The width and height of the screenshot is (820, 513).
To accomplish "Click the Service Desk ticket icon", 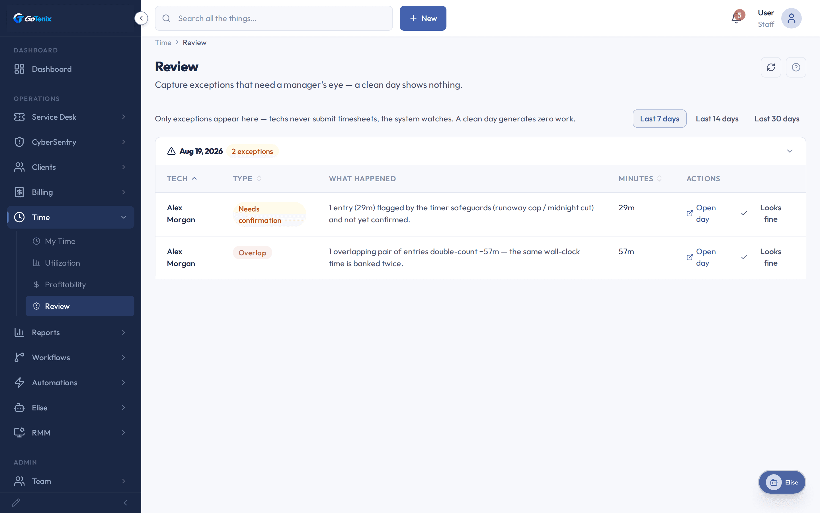I will (x=19, y=117).
